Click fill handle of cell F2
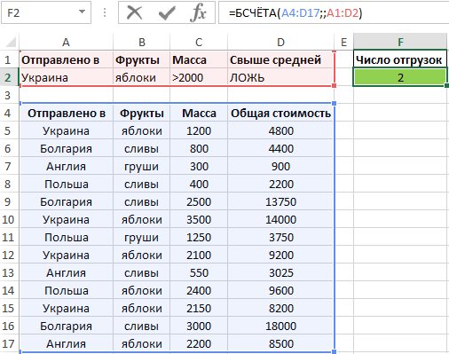The image size is (449, 354). 446,85
